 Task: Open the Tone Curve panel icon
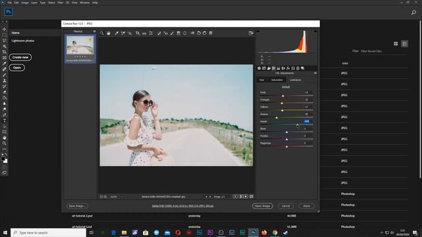tap(264, 68)
